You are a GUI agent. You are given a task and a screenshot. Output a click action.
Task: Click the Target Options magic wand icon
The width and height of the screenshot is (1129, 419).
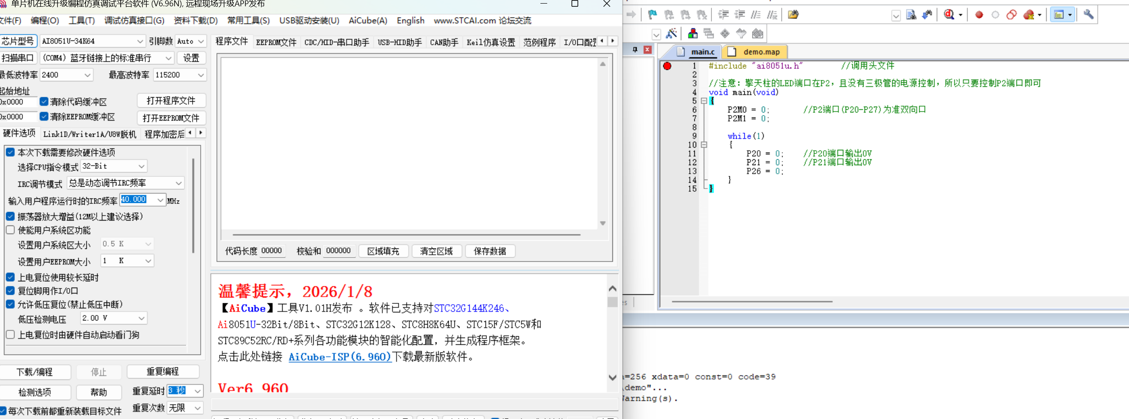[671, 34]
